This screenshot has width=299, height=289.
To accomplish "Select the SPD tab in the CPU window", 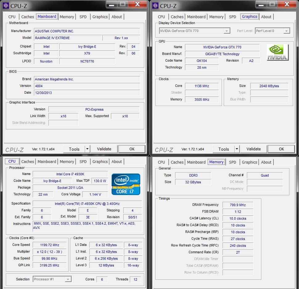I will 83,162.
